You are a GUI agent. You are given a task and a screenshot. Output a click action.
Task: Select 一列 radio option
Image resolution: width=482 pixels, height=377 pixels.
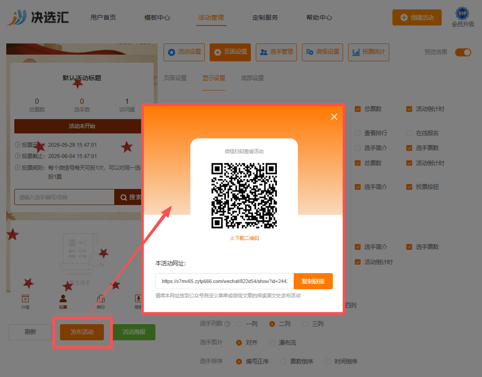(239, 324)
